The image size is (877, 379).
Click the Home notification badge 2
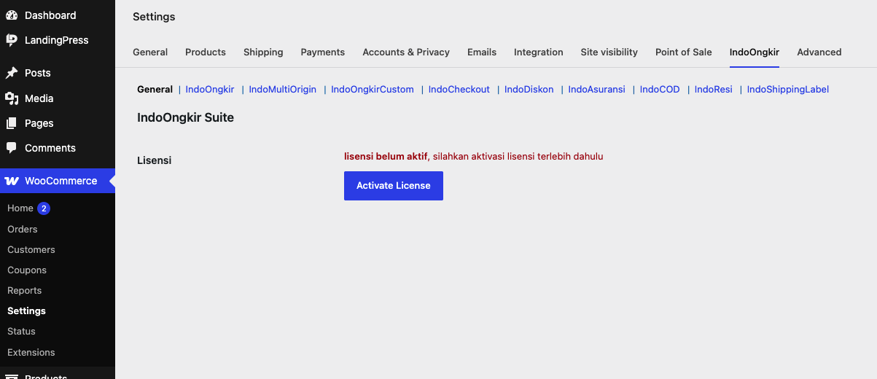pyautogui.click(x=44, y=208)
